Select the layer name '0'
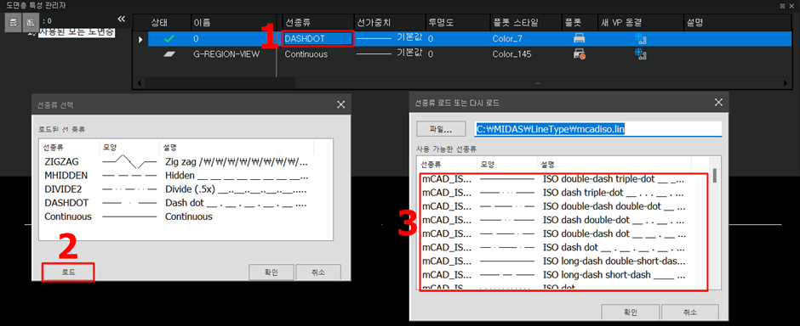 click(196, 39)
